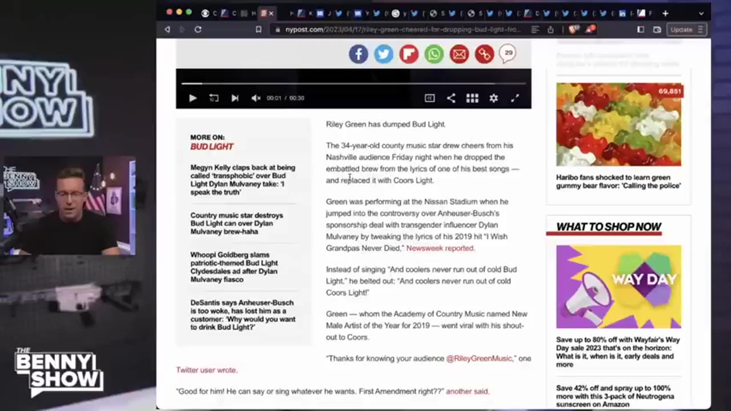The height and width of the screenshot is (411, 731).
Task: Play the embedded video
Action: click(192, 98)
